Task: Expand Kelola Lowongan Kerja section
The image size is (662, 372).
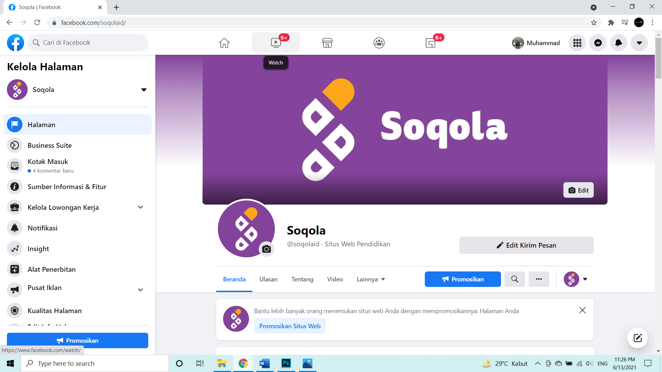Action: tap(140, 207)
